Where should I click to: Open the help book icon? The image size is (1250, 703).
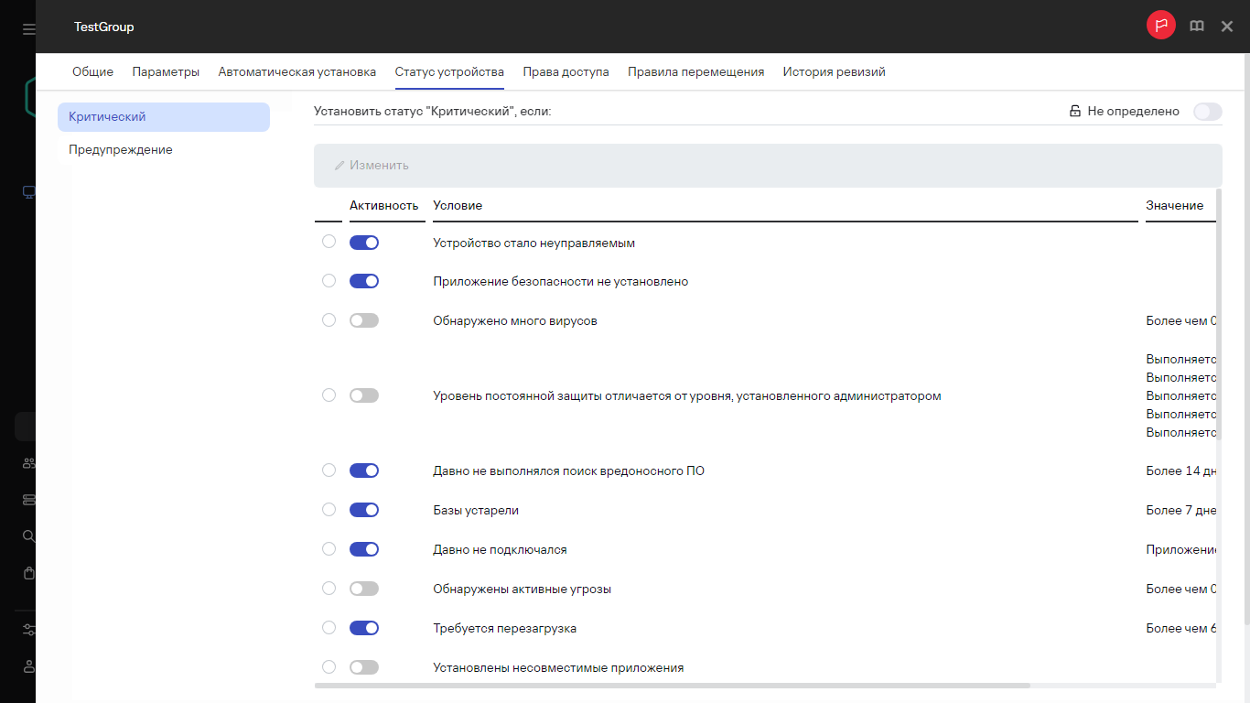click(x=1196, y=27)
